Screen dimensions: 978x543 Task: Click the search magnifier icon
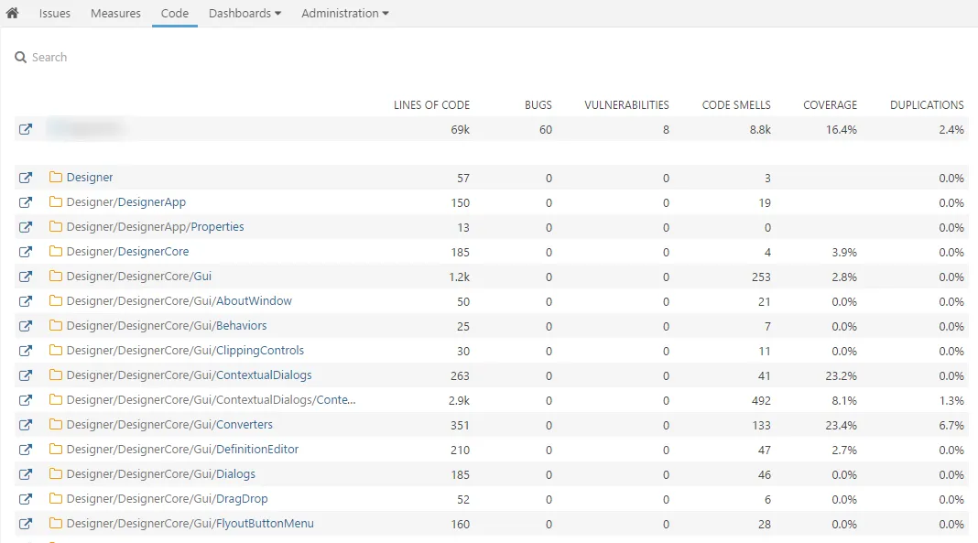(20, 58)
